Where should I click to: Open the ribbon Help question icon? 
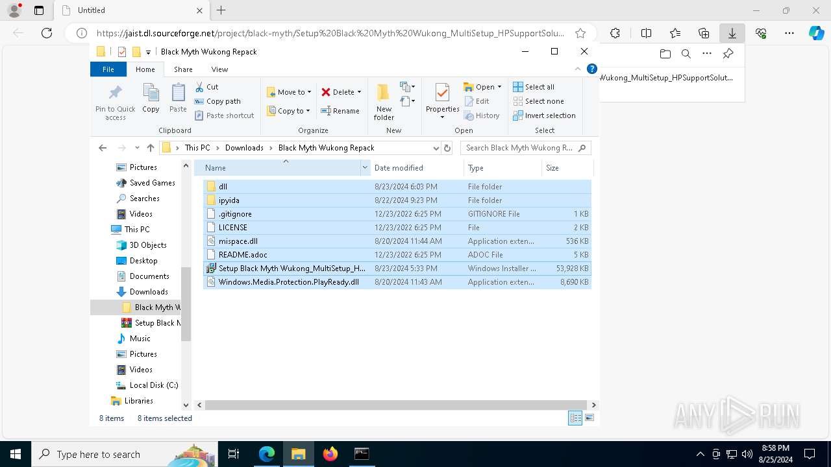click(591, 69)
